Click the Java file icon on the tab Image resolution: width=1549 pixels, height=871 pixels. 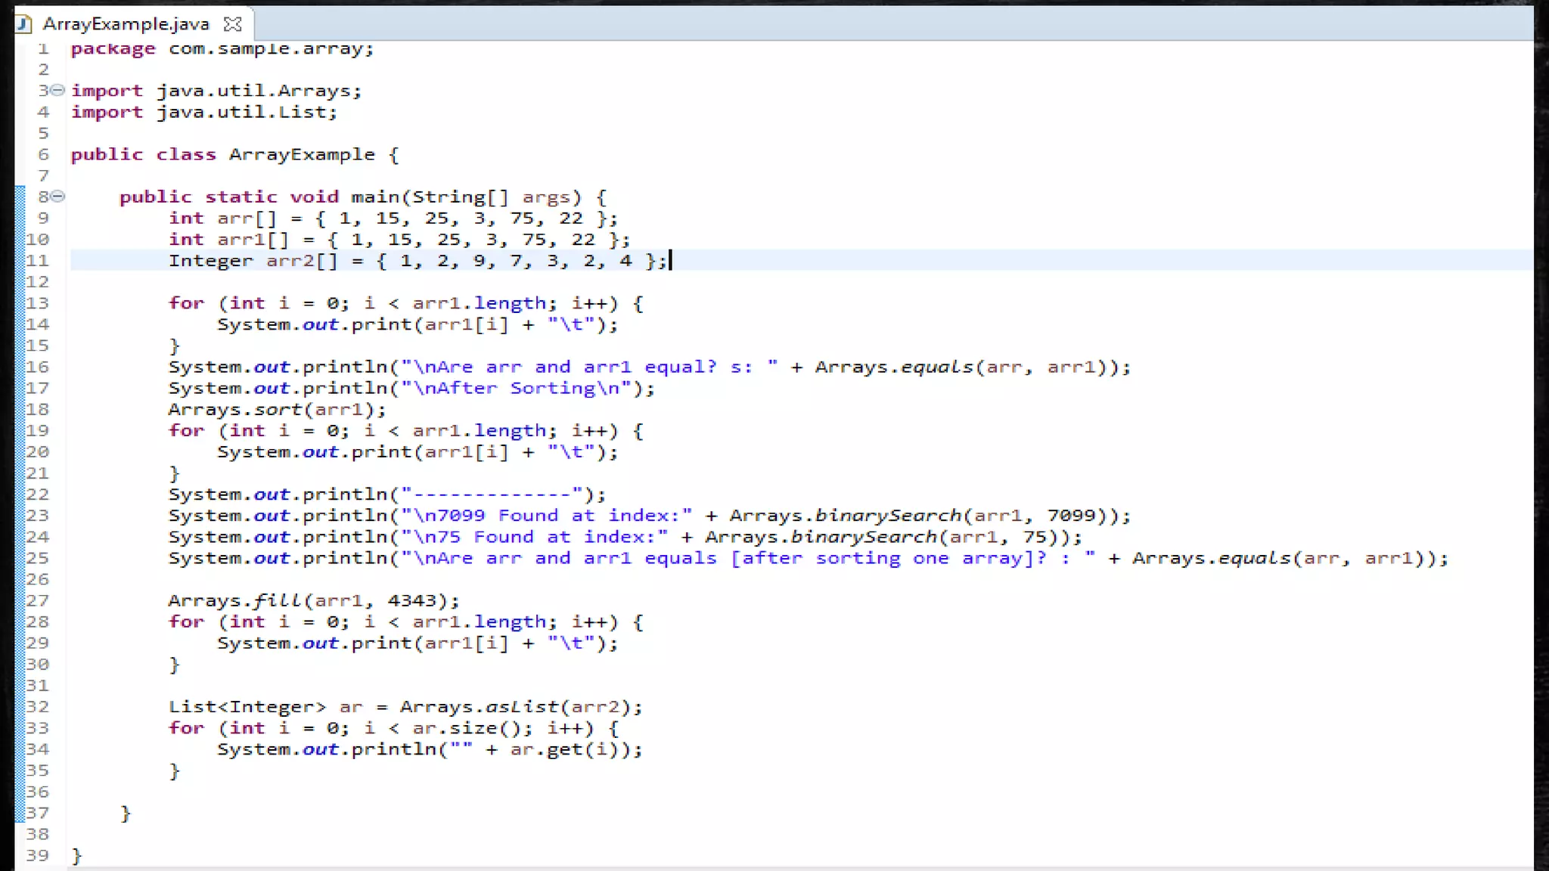[x=23, y=24]
